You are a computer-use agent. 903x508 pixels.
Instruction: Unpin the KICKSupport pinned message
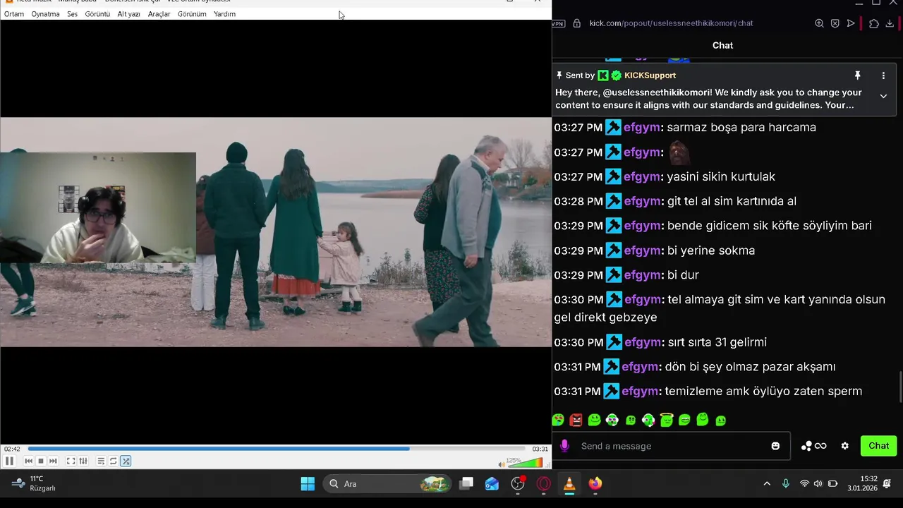(x=858, y=75)
